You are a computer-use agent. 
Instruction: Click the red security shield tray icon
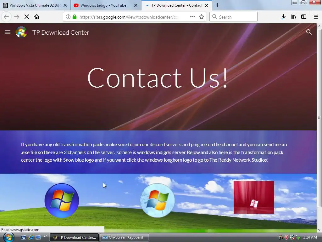click(286, 237)
